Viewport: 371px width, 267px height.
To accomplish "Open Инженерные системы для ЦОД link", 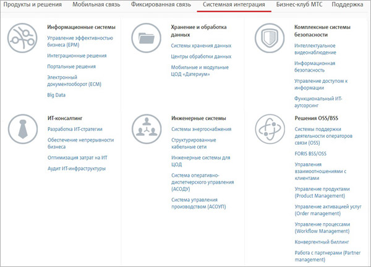I will click(x=201, y=161).
